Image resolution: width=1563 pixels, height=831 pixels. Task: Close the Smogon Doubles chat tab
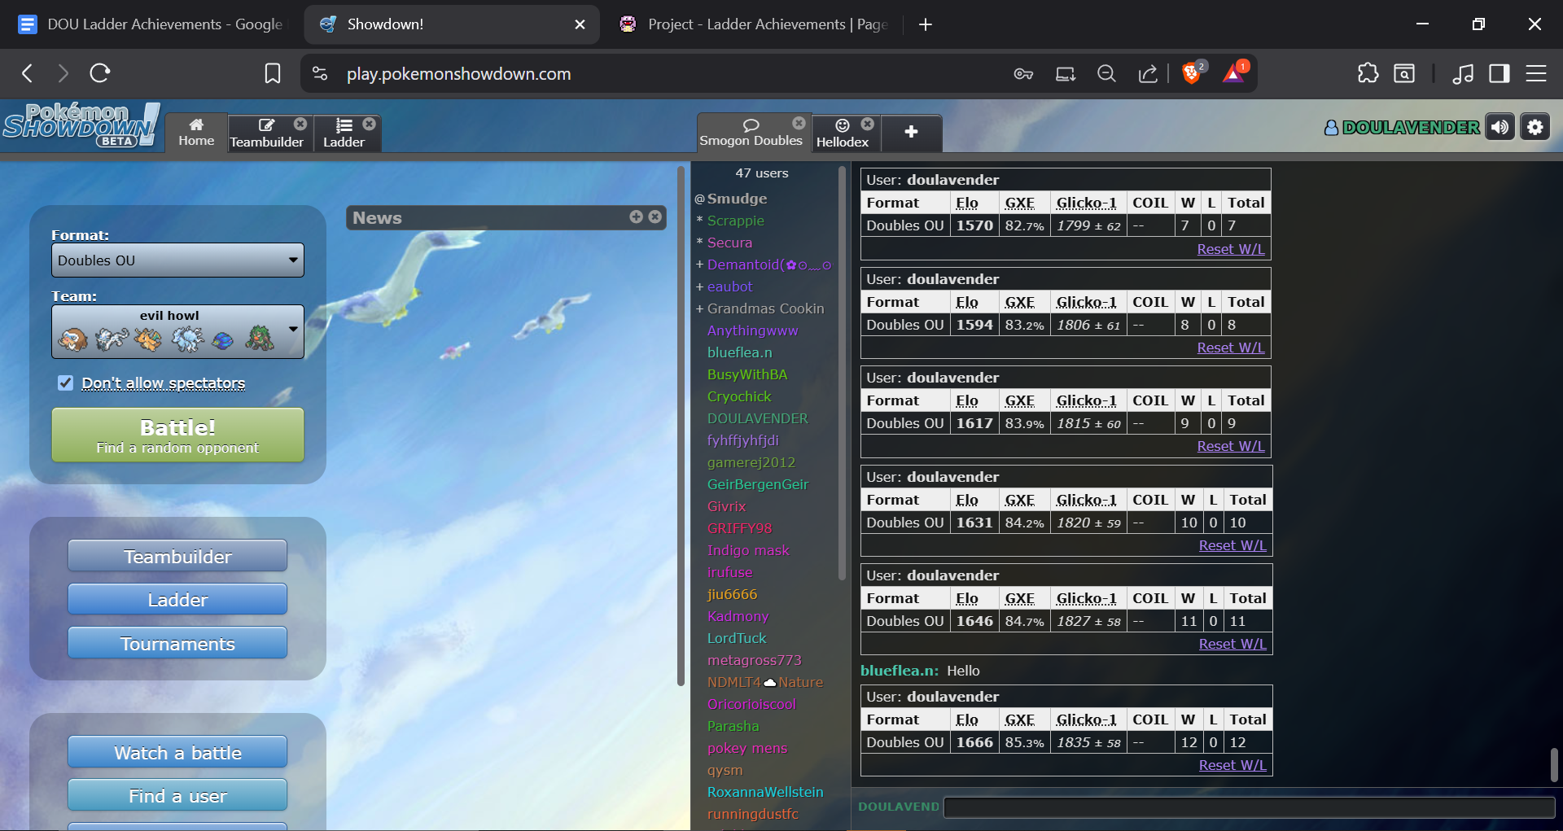[799, 123]
